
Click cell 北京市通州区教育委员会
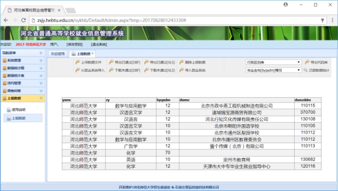[x=237, y=140]
